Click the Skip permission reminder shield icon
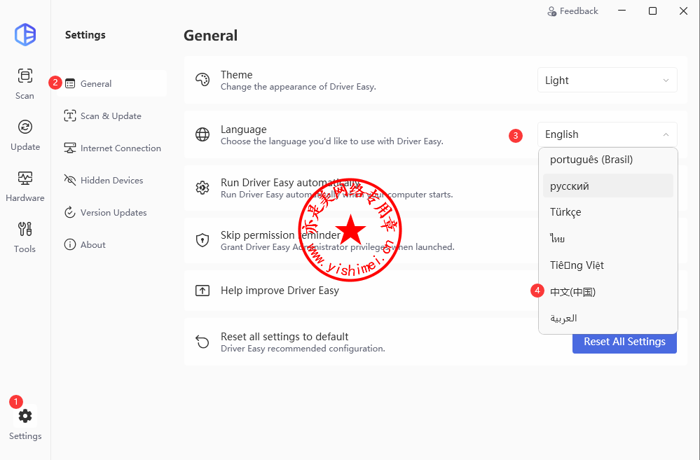This screenshot has height=460, width=700. [x=203, y=240]
